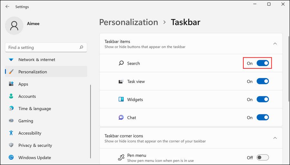Image resolution: width=290 pixels, height=165 pixels.
Task: Click the Aimee user profile avatar
Action: [14, 26]
